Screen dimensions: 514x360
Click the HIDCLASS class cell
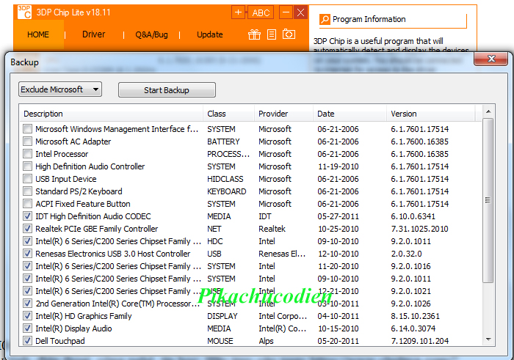(225, 179)
